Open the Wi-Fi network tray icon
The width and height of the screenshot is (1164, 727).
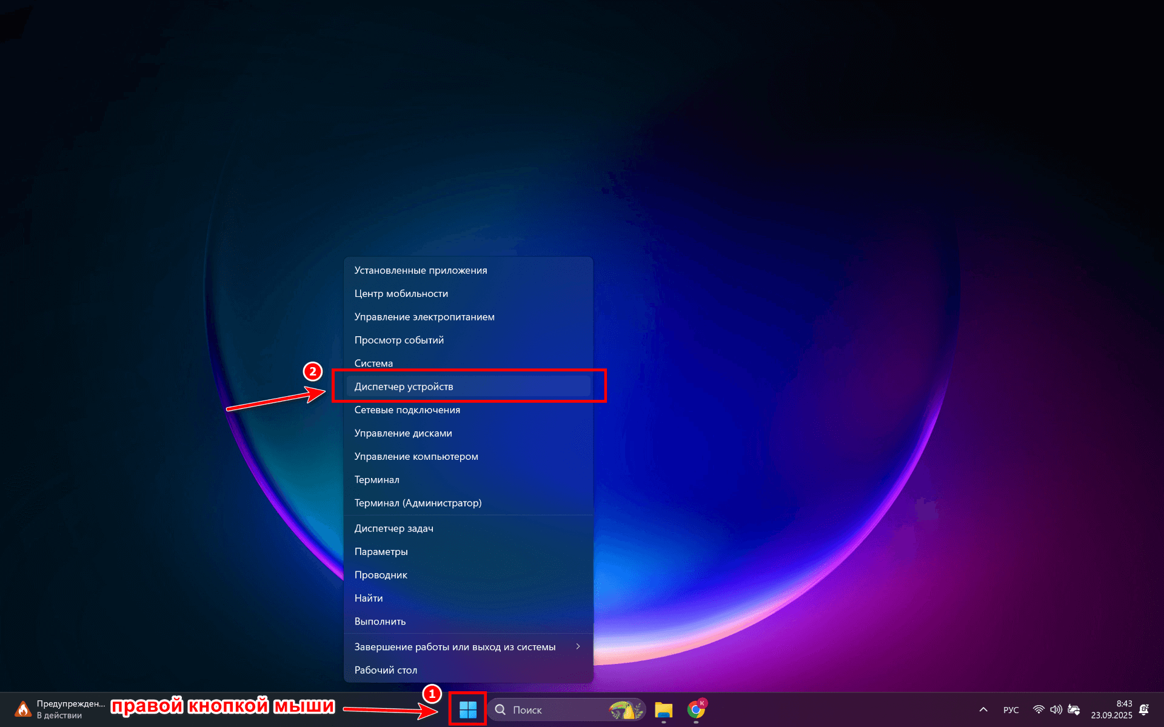coord(1039,709)
